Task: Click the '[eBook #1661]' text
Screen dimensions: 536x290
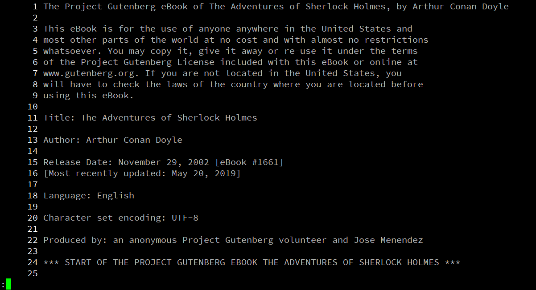Action: 249,162
